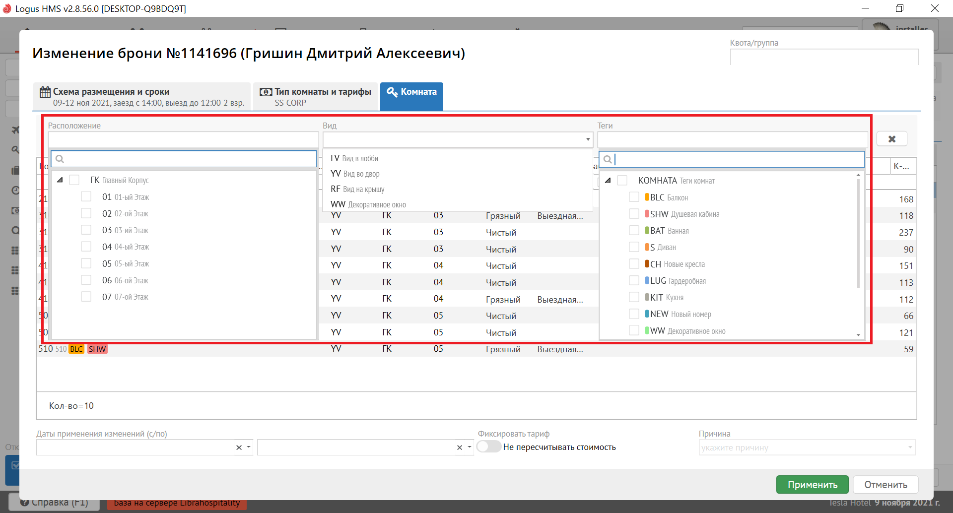The width and height of the screenshot is (953, 513).
Task: Click the search magnifier in the Теги filter
Action: (x=608, y=159)
